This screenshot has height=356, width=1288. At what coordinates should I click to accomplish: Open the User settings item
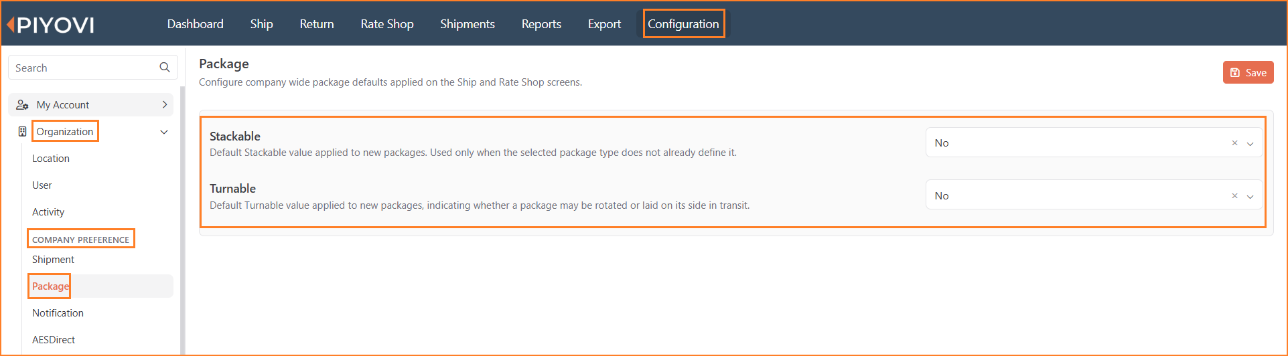[x=42, y=185]
